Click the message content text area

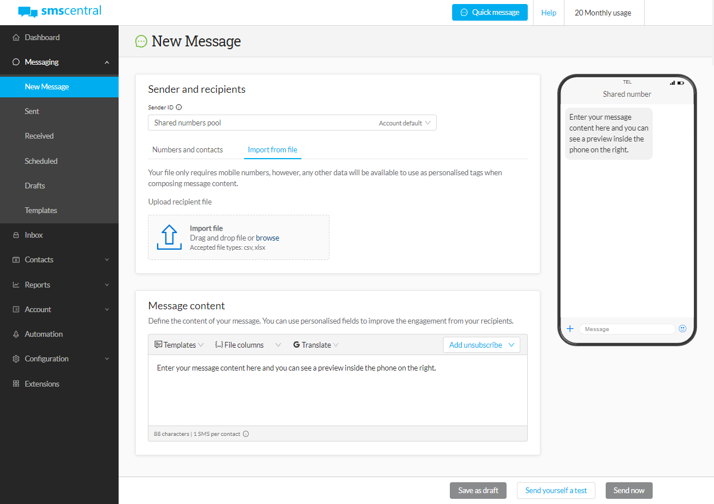(x=338, y=391)
